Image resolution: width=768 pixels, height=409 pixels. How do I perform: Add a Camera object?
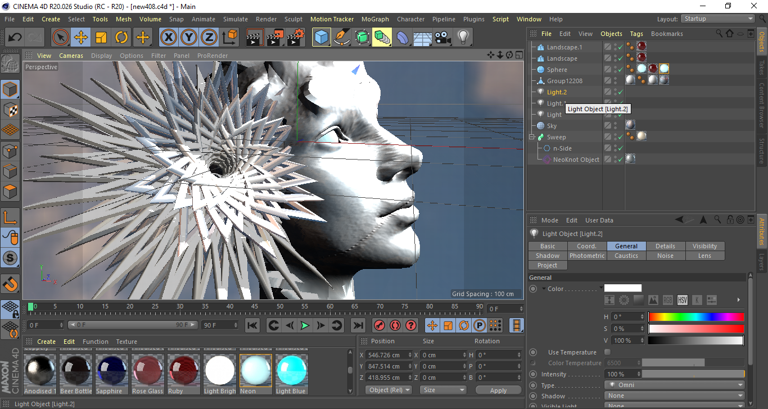tap(443, 38)
